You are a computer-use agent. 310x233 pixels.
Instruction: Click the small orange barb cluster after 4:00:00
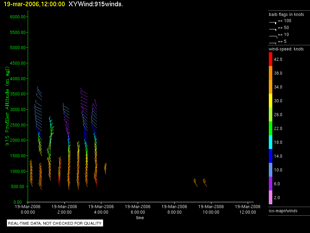(x=106, y=168)
